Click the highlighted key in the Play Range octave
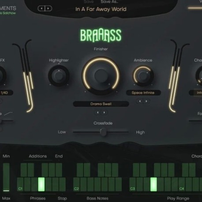202x202 pixels. tap(153, 184)
